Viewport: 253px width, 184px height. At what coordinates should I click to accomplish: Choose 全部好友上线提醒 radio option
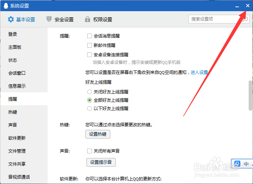[89, 100]
